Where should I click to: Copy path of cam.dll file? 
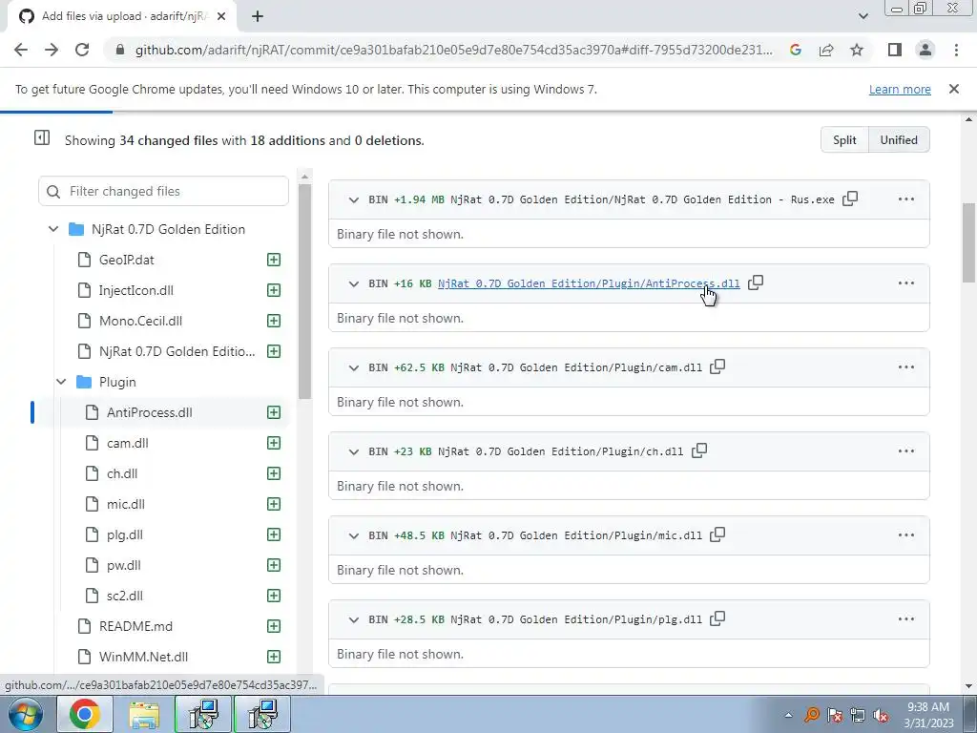coord(717,366)
